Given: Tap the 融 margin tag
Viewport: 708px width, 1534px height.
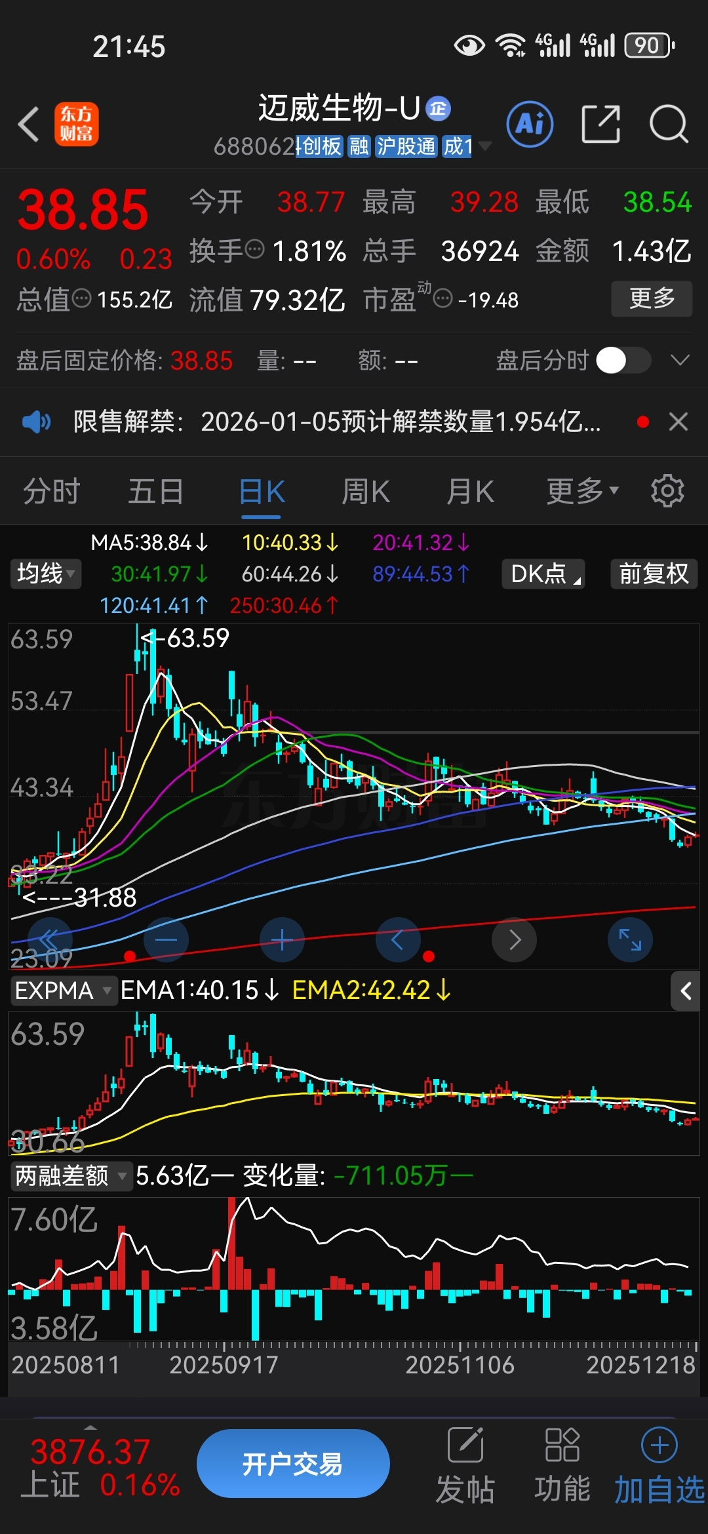Looking at the screenshot, I should pyautogui.click(x=359, y=146).
